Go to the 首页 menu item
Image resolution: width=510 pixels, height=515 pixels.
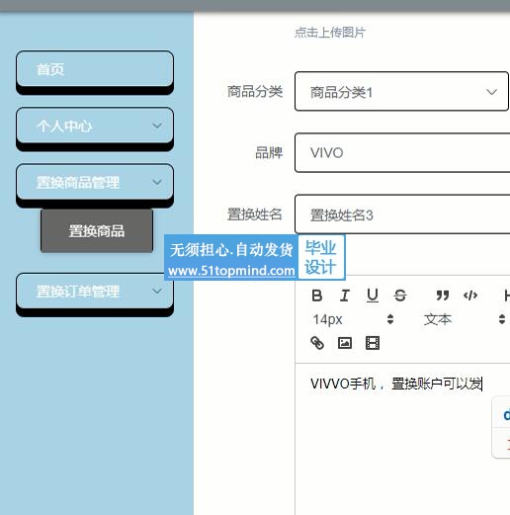tap(95, 69)
